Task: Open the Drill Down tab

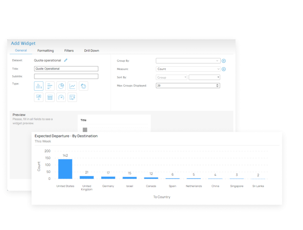Action: click(x=91, y=51)
